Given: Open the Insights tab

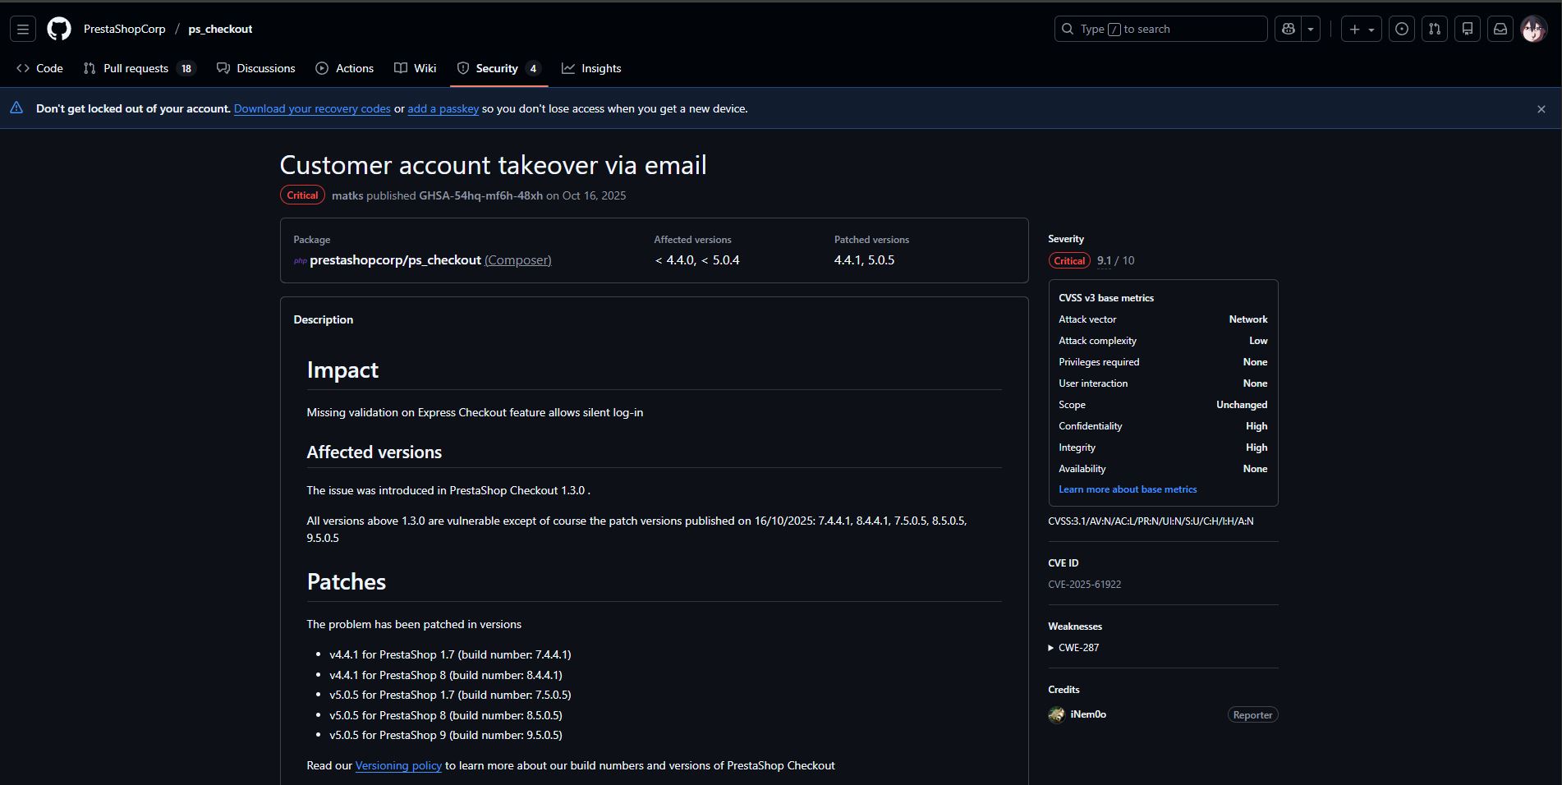Looking at the screenshot, I should 600,68.
